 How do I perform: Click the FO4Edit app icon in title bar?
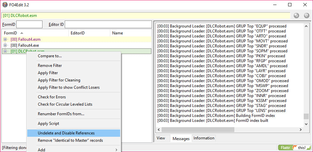click(5, 5)
